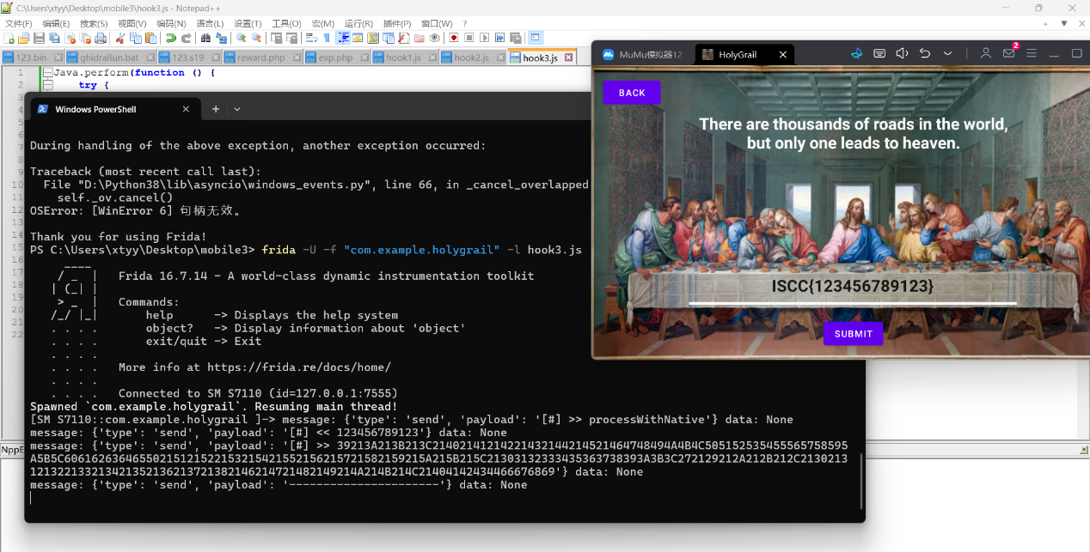Click Zoom In icon in Notepad++

(x=241, y=38)
